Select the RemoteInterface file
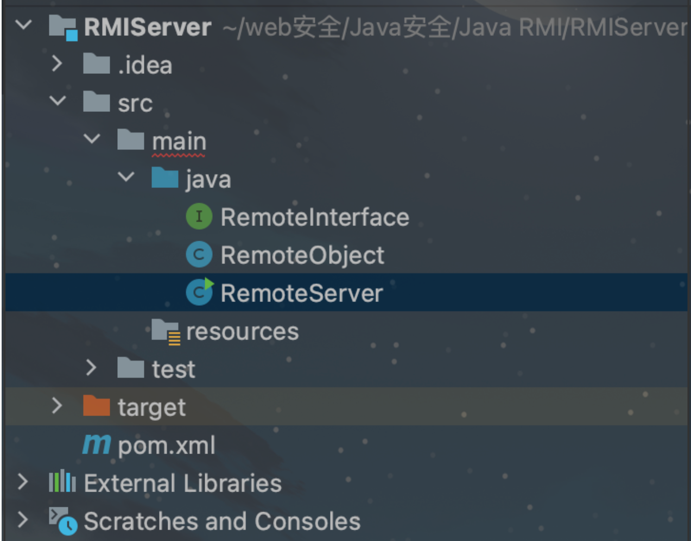The width and height of the screenshot is (691, 541). tap(314, 216)
